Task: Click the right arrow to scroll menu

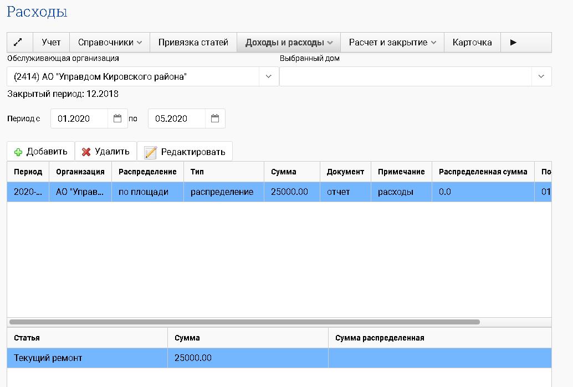Action: pos(513,43)
